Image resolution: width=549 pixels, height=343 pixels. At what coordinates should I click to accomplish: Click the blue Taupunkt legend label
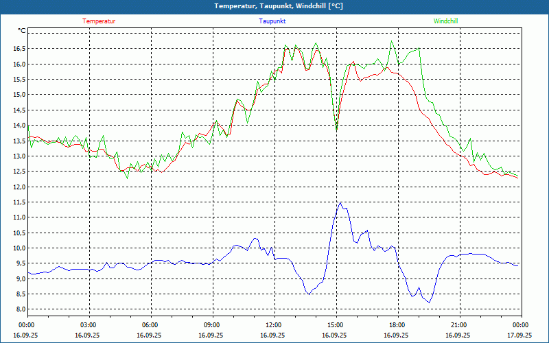coord(272,21)
